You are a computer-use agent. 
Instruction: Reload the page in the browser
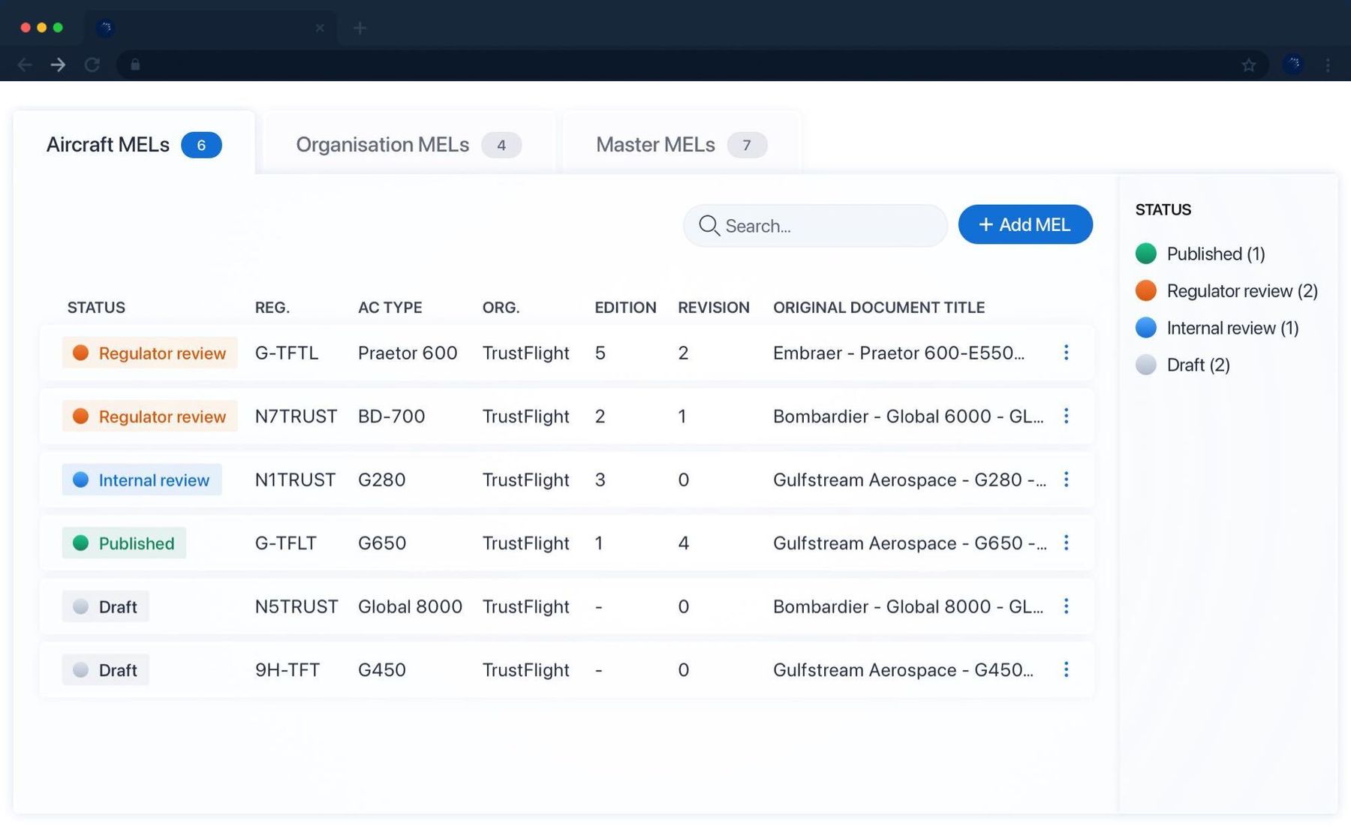92,65
